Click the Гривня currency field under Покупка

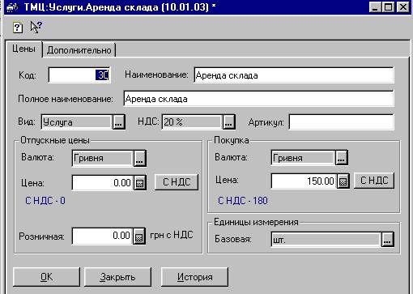click(303, 158)
